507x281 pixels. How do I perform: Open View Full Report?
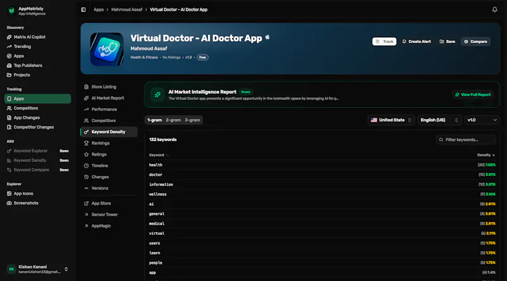coord(473,95)
